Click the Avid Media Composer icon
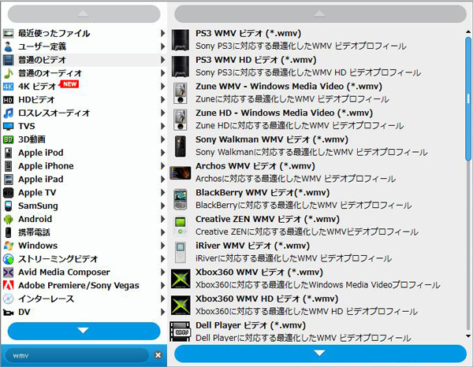This screenshot has height=367, width=473. pyautogui.click(x=9, y=272)
